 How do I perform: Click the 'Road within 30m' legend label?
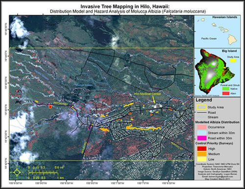click(220, 138)
